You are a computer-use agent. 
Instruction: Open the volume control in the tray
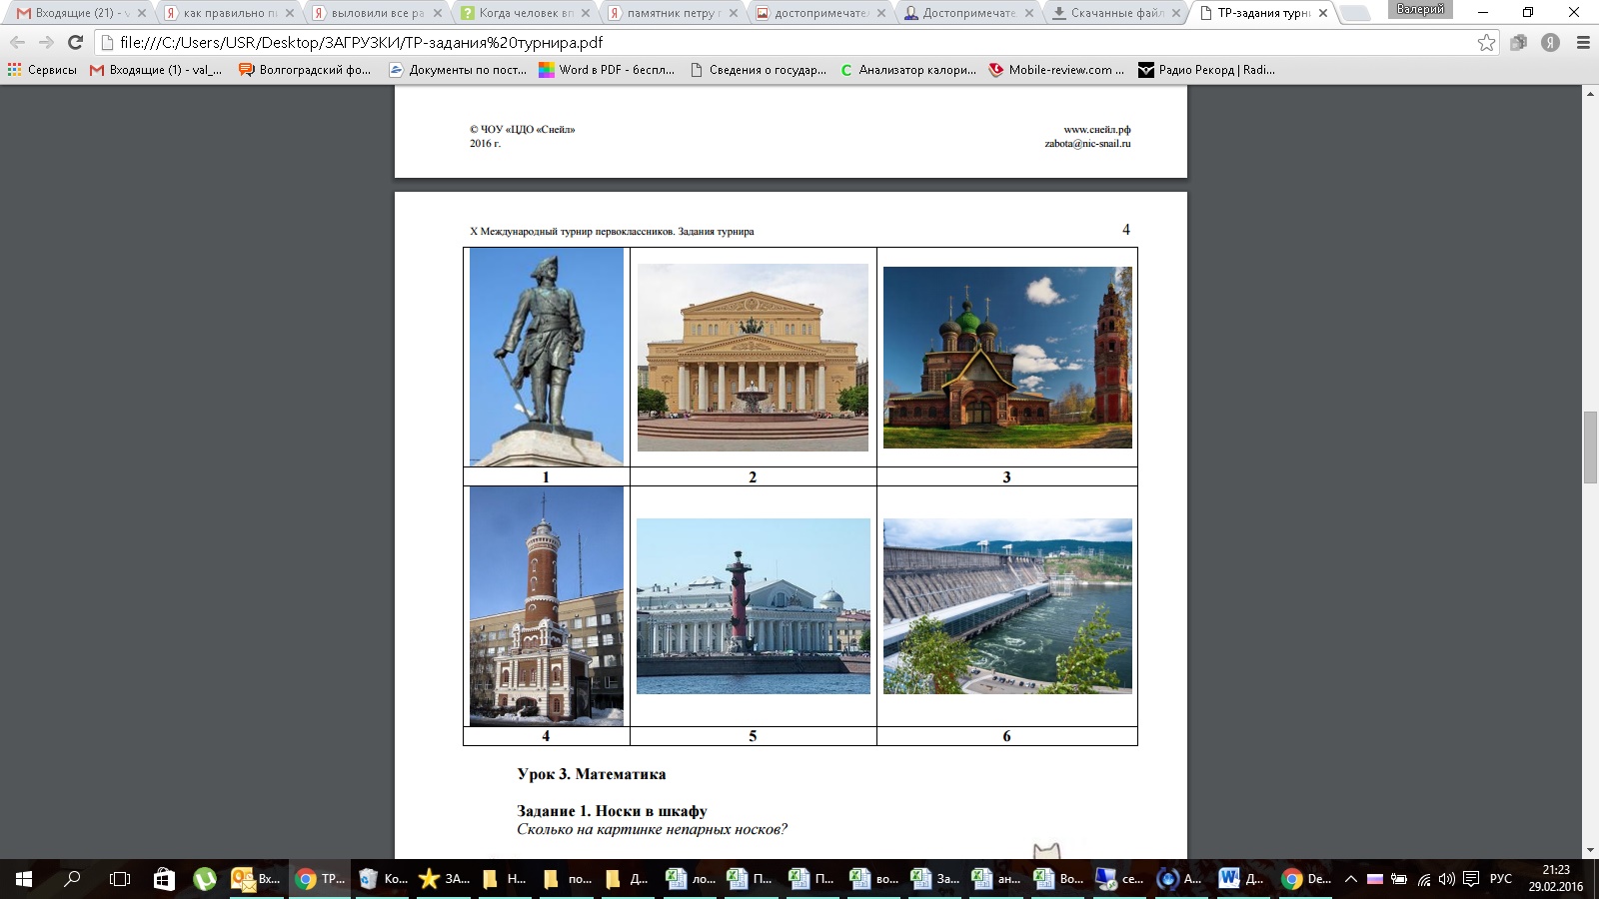tap(1446, 879)
